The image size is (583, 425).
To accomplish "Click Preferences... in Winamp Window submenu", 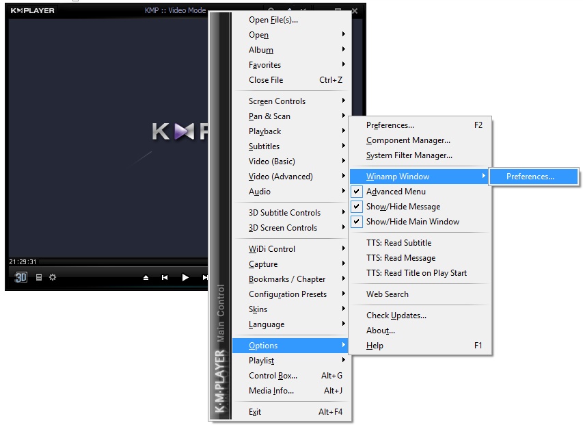I will 530,177.
